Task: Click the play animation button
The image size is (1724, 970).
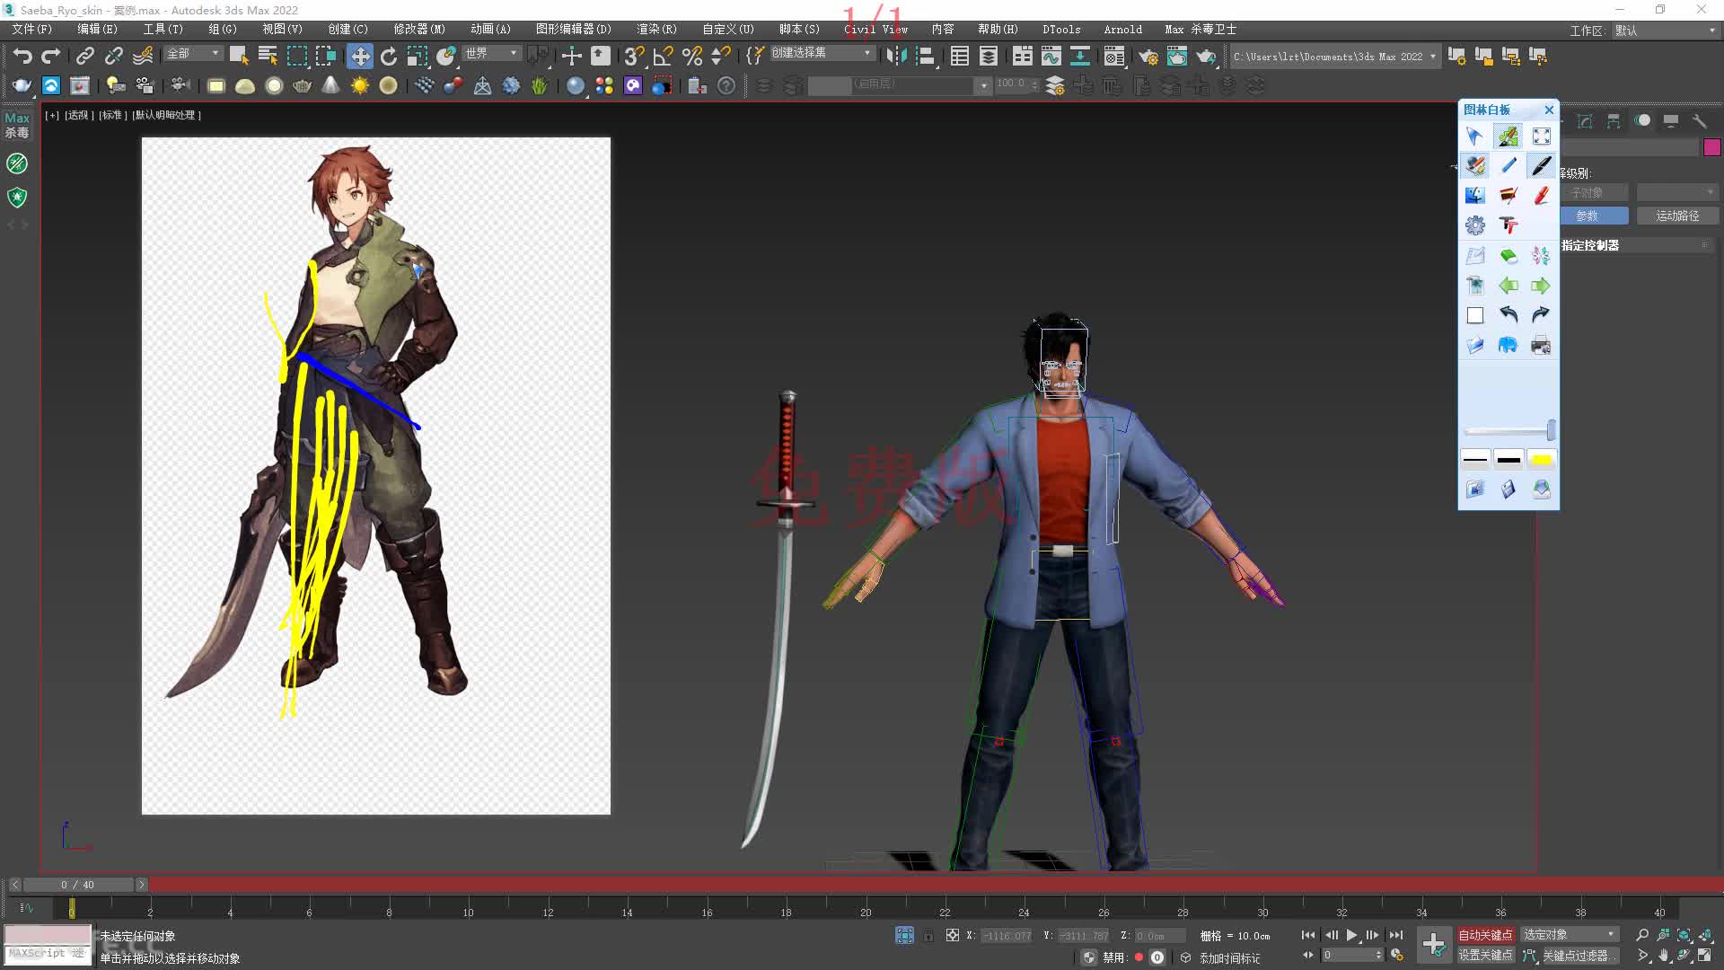Action: click(x=1351, y=935)
